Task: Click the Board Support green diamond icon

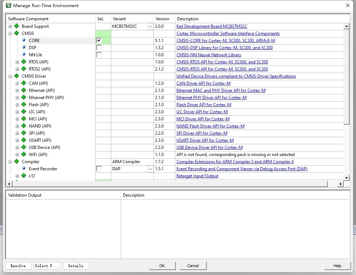Action: coord(16,26)
